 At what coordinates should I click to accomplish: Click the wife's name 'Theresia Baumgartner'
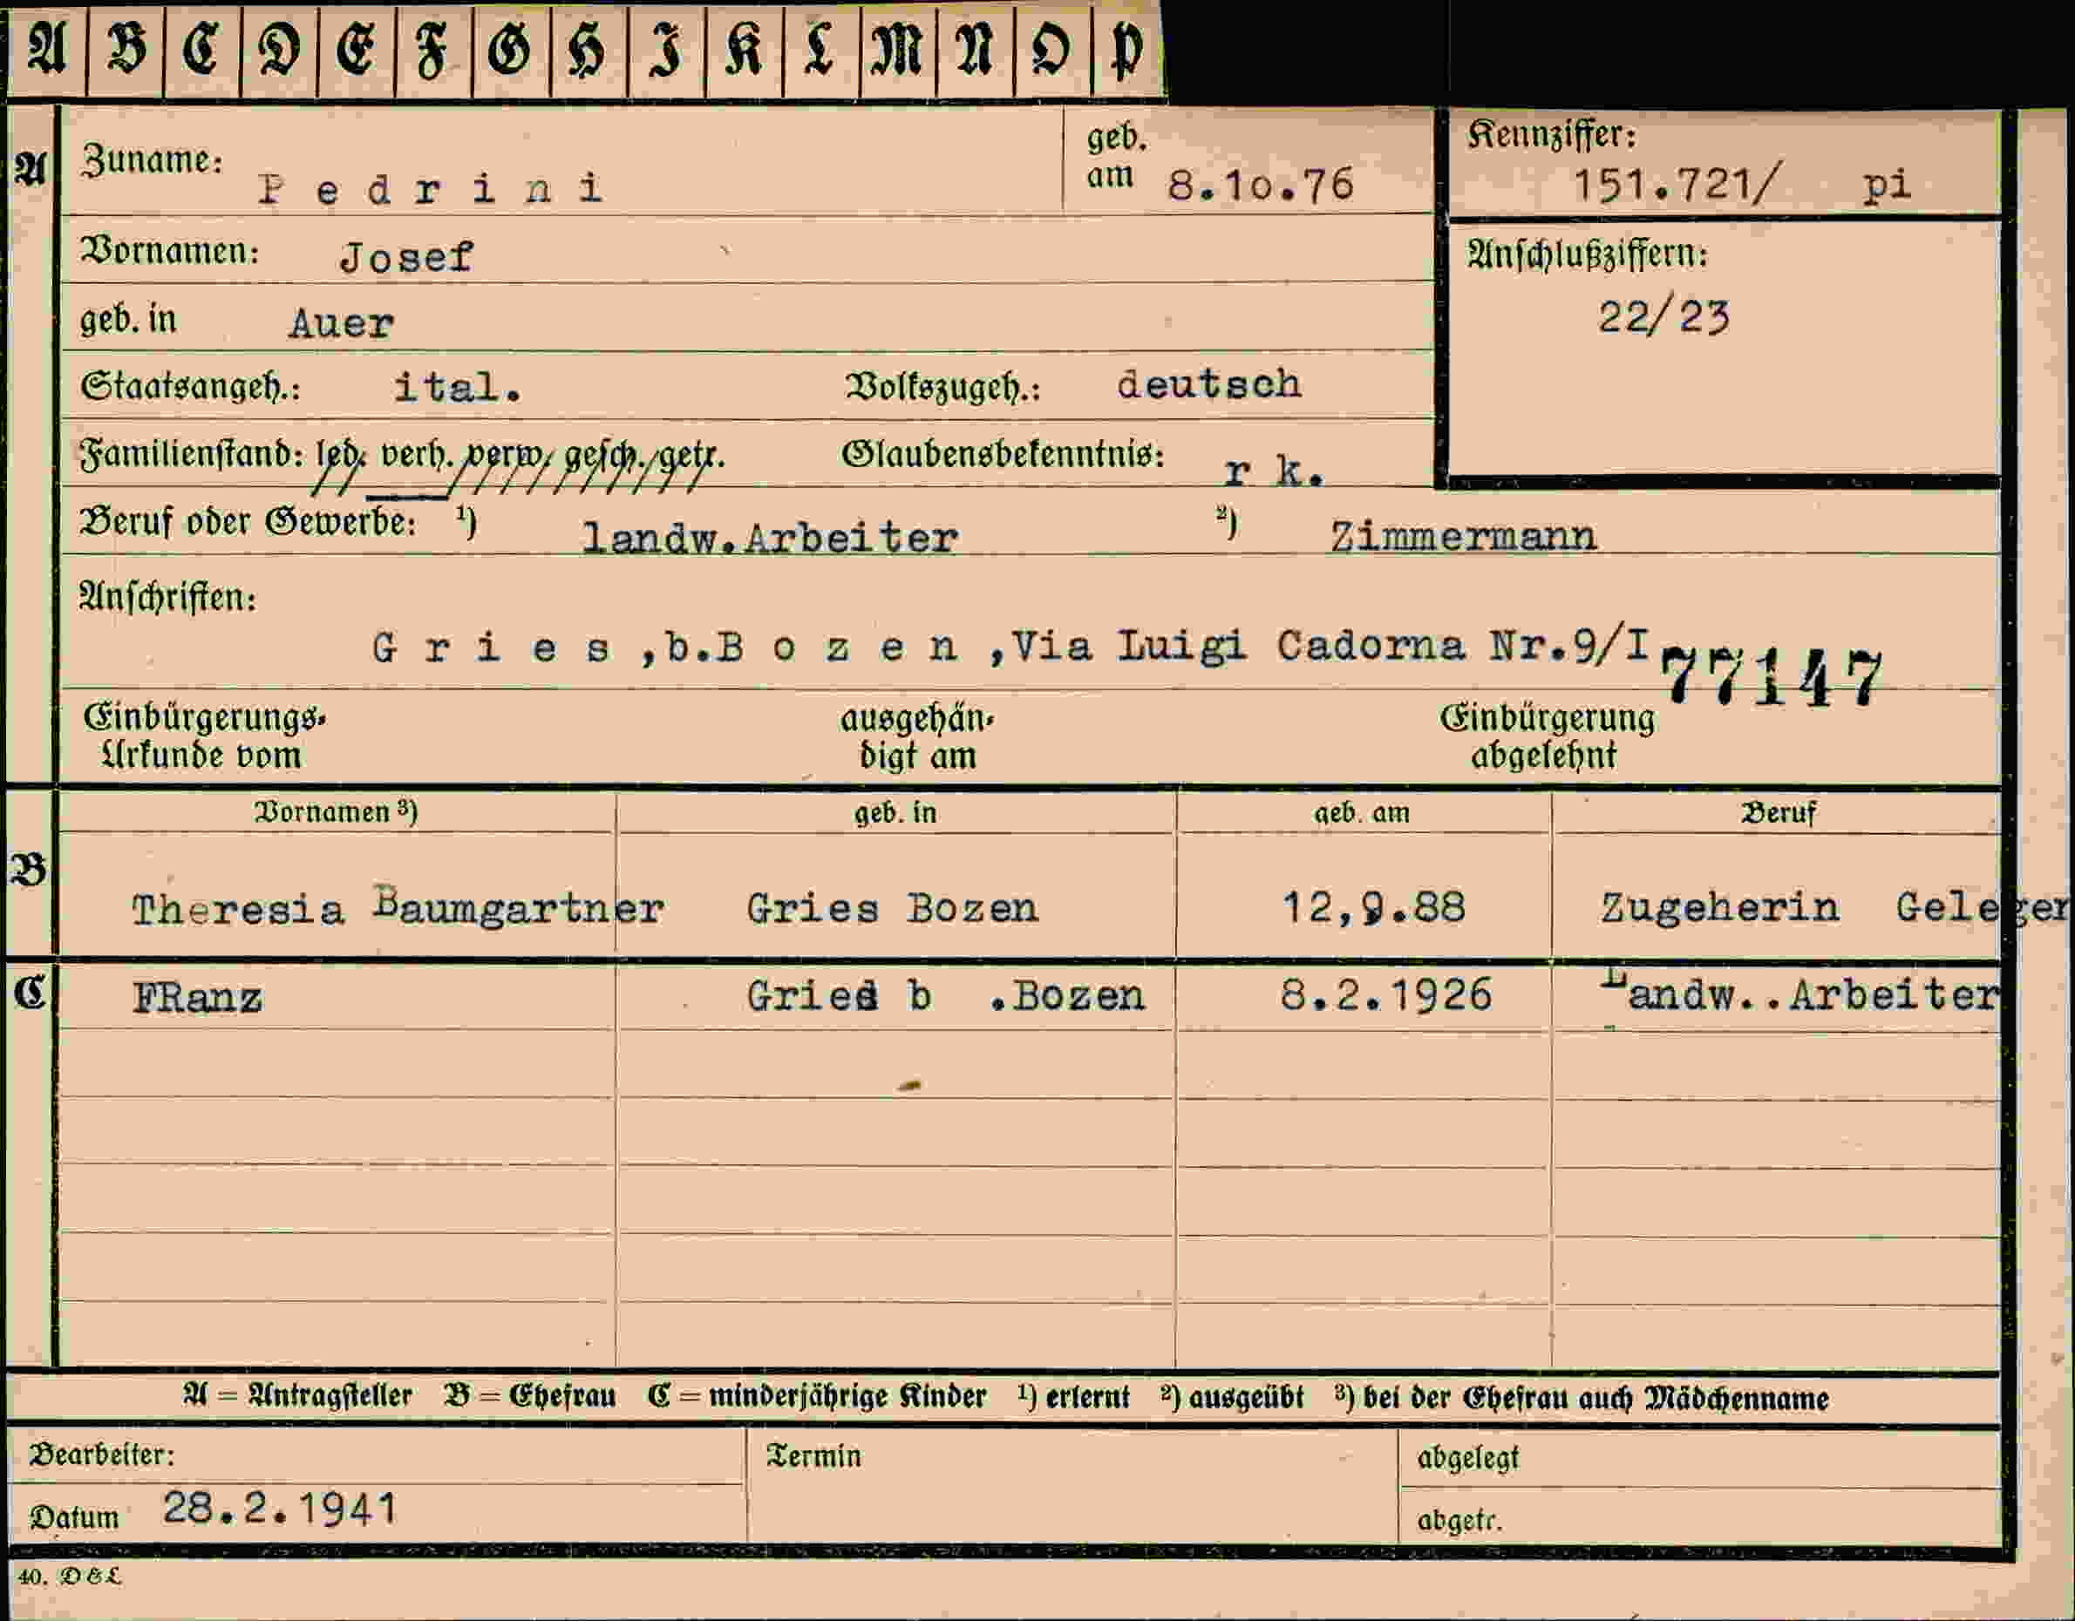pos(398,907)
